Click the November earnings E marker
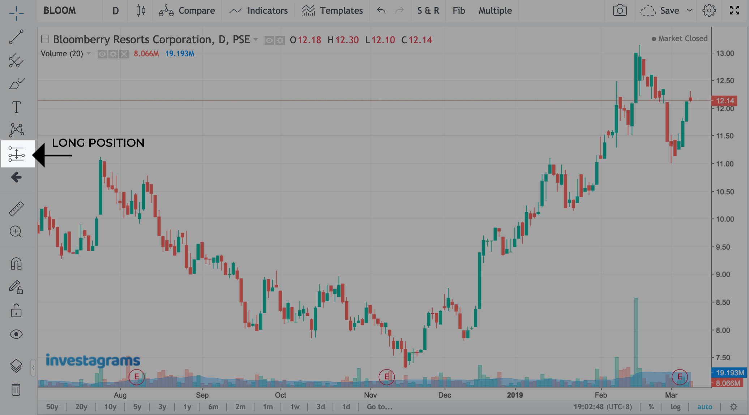Image resolution: width=749 pixels, height=415 pixels. (x=386, y=377)
